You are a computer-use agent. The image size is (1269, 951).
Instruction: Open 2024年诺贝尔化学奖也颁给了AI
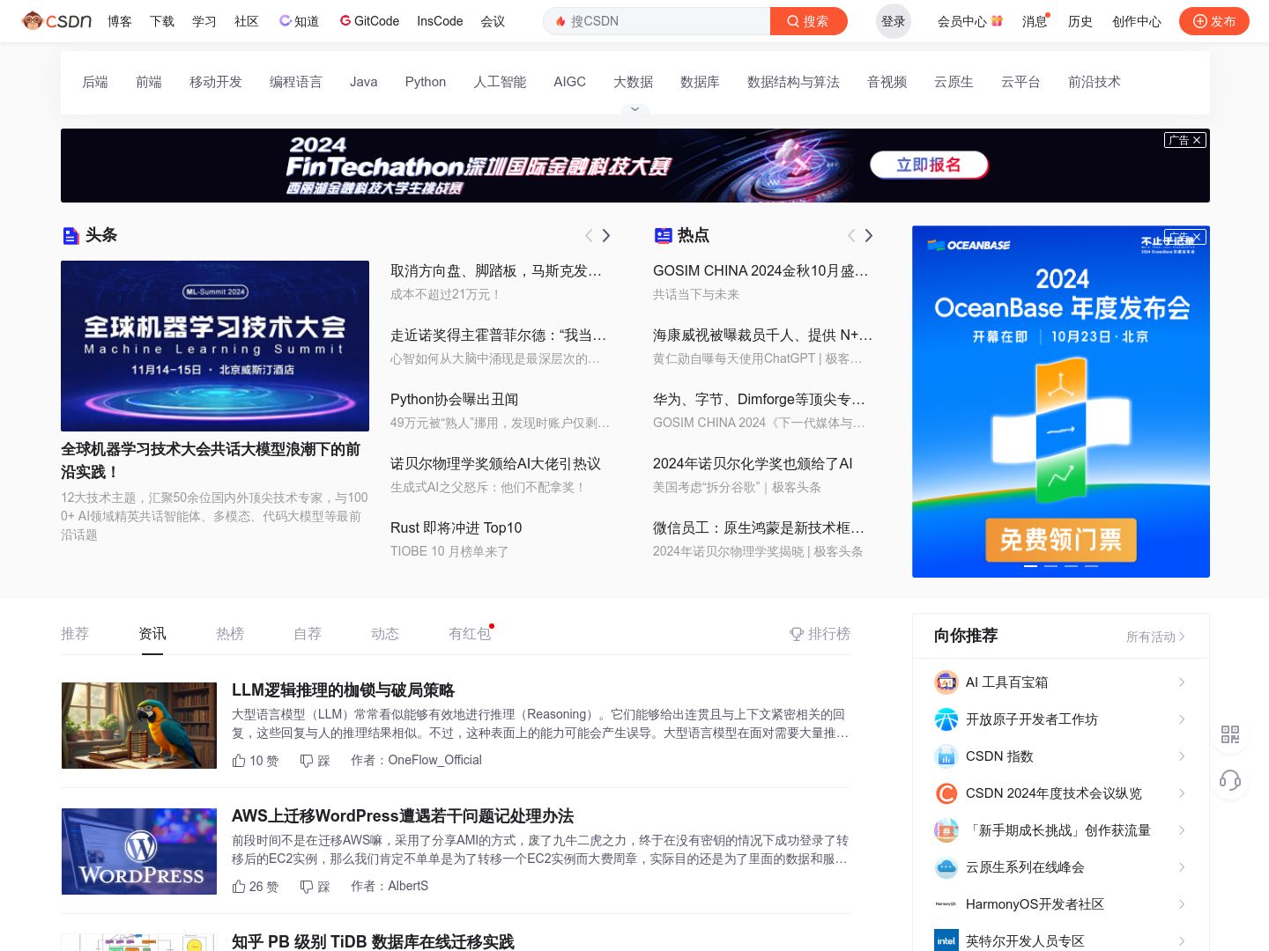click(x=753, y=463)
